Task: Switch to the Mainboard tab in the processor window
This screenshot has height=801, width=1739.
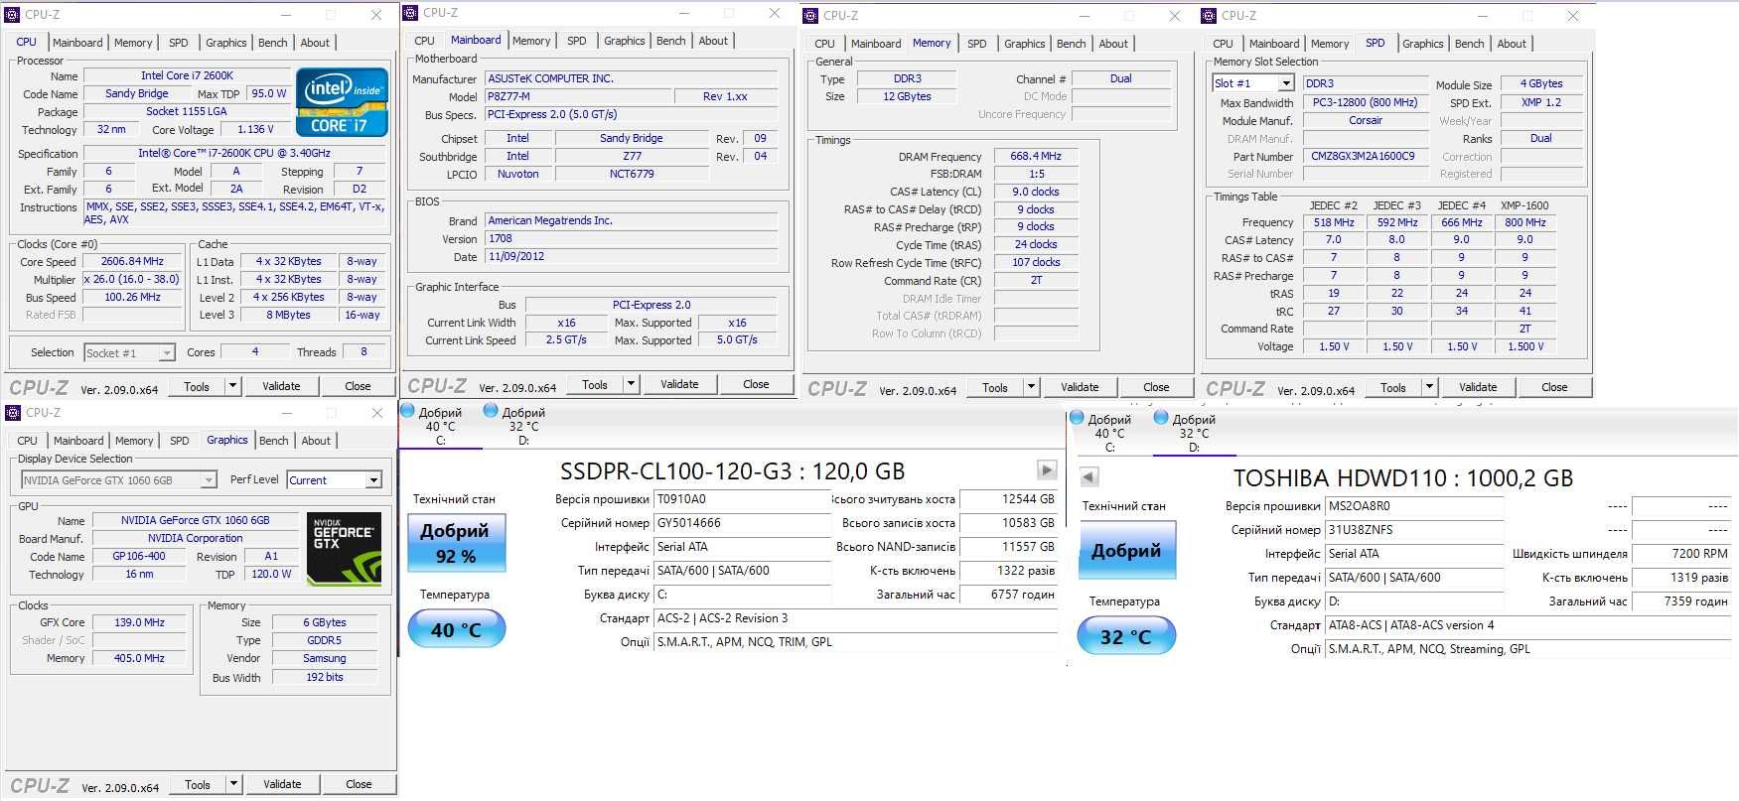Action: 77,43
